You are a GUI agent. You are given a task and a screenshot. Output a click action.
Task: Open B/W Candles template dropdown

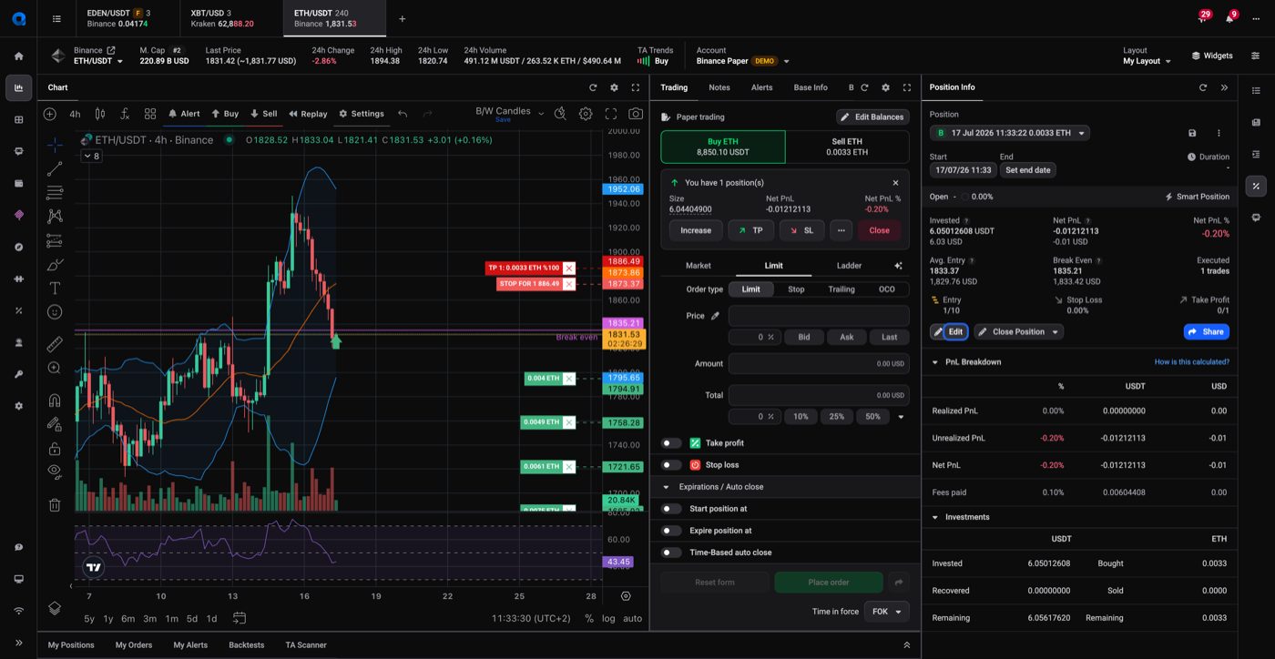coord(510,113)
